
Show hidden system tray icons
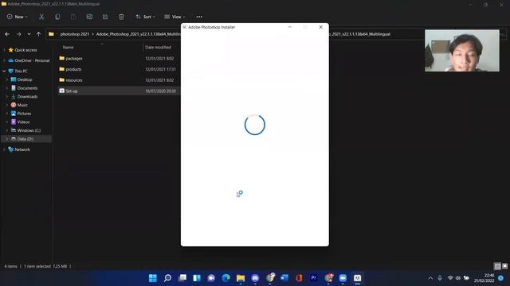click(x=430, y=278)
